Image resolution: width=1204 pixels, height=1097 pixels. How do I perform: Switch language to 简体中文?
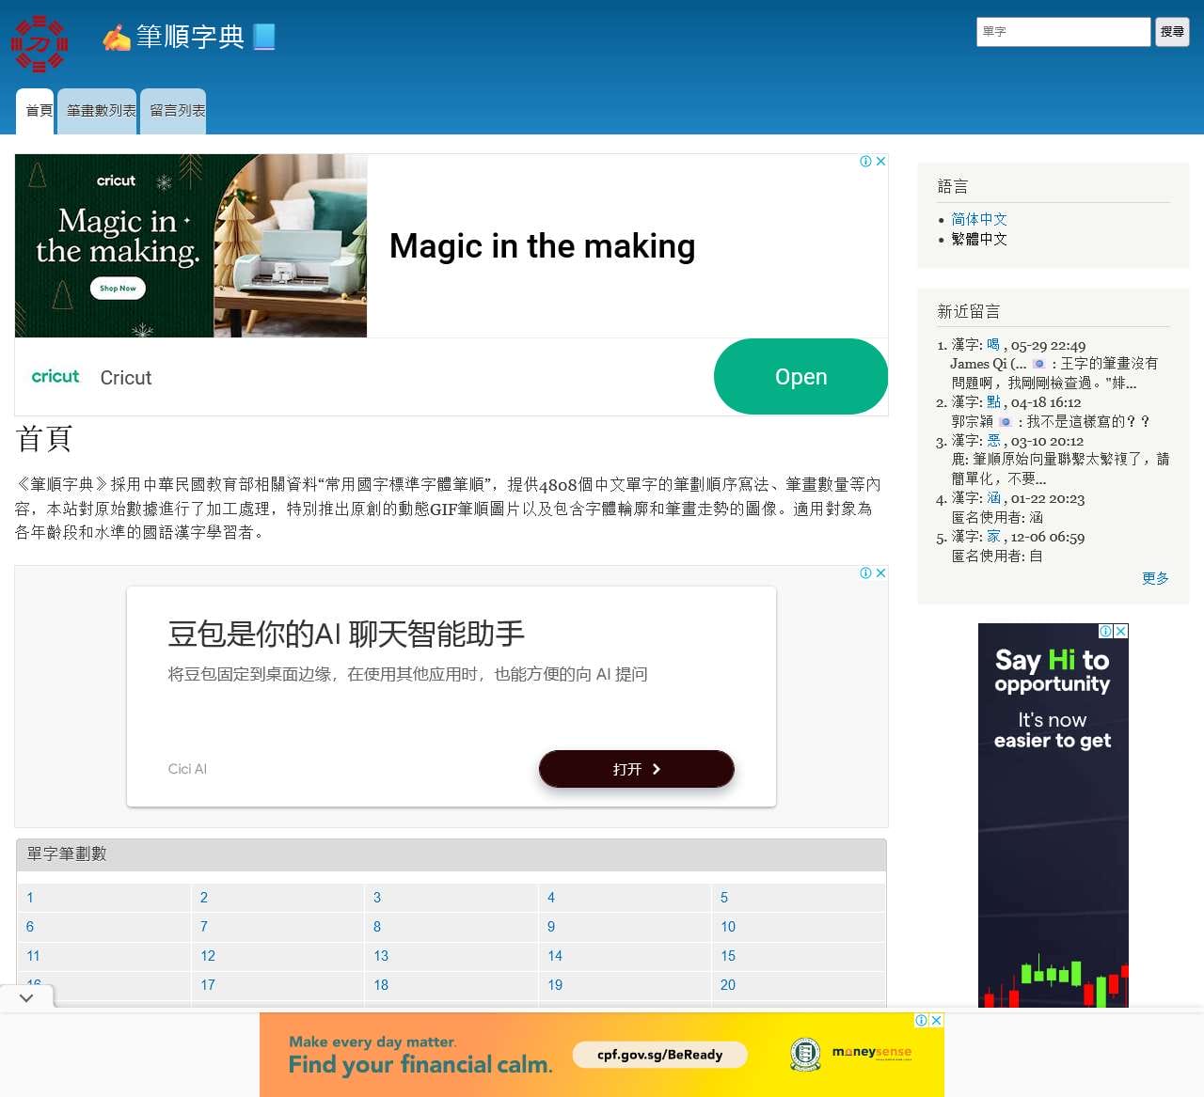tap(978, 219)
